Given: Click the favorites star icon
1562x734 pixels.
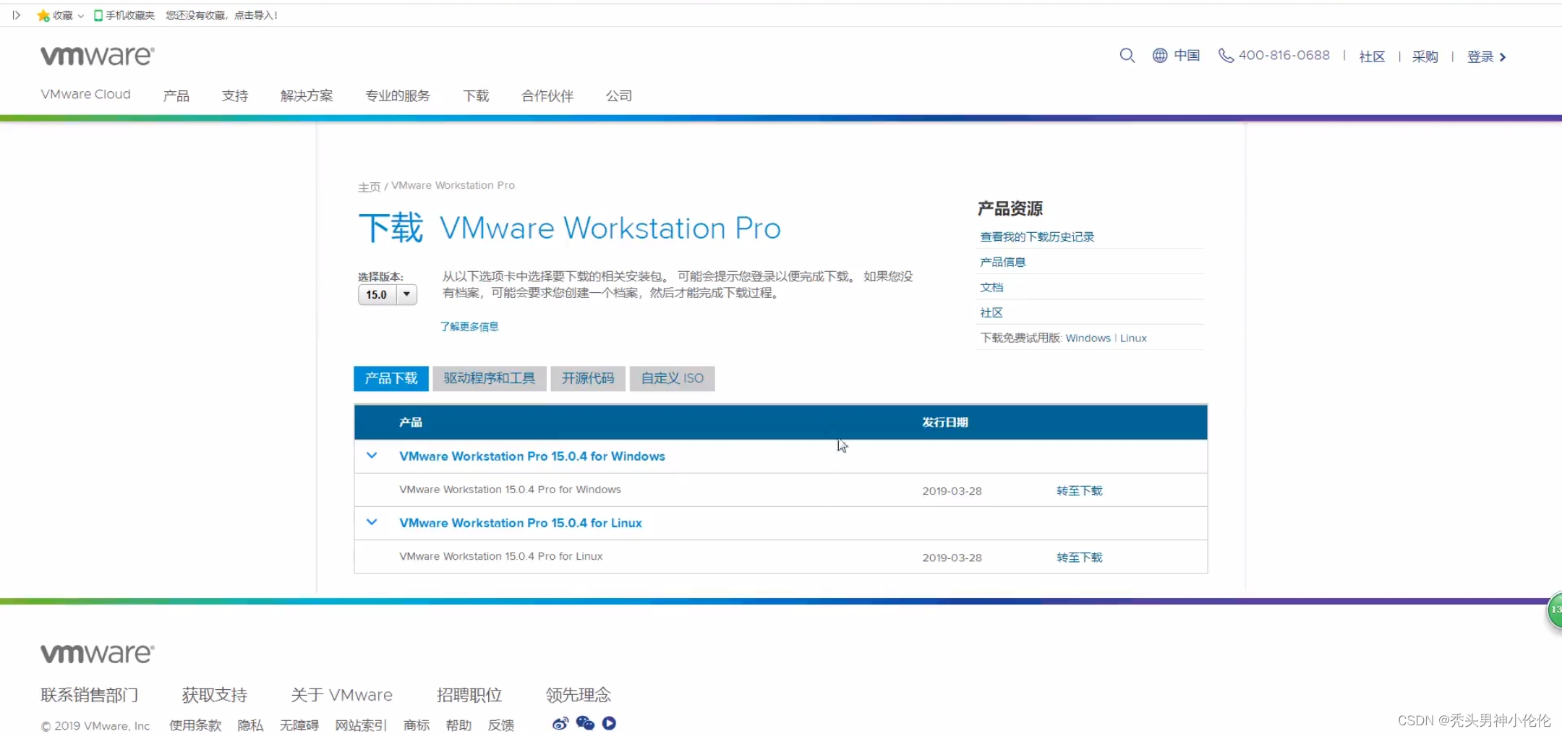Looking at the screenshot, I should pos(43,15).
